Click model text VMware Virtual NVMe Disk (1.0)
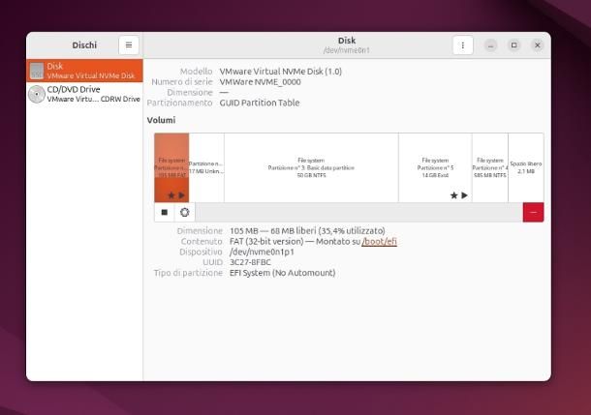The height and width of the screenshot is (415, 591). 280,72
